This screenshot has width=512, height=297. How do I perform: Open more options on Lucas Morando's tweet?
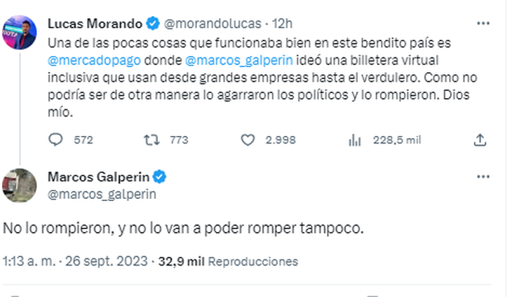483,24
